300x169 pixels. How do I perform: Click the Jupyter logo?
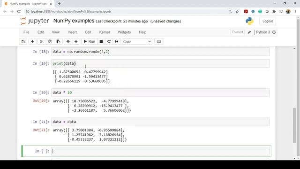pos(35,21)
